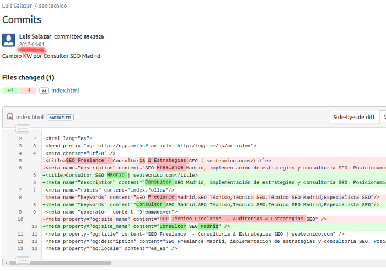Click added description Consultor SEO Madrid line
Screen dimensions: 386x271
point(214,183)
